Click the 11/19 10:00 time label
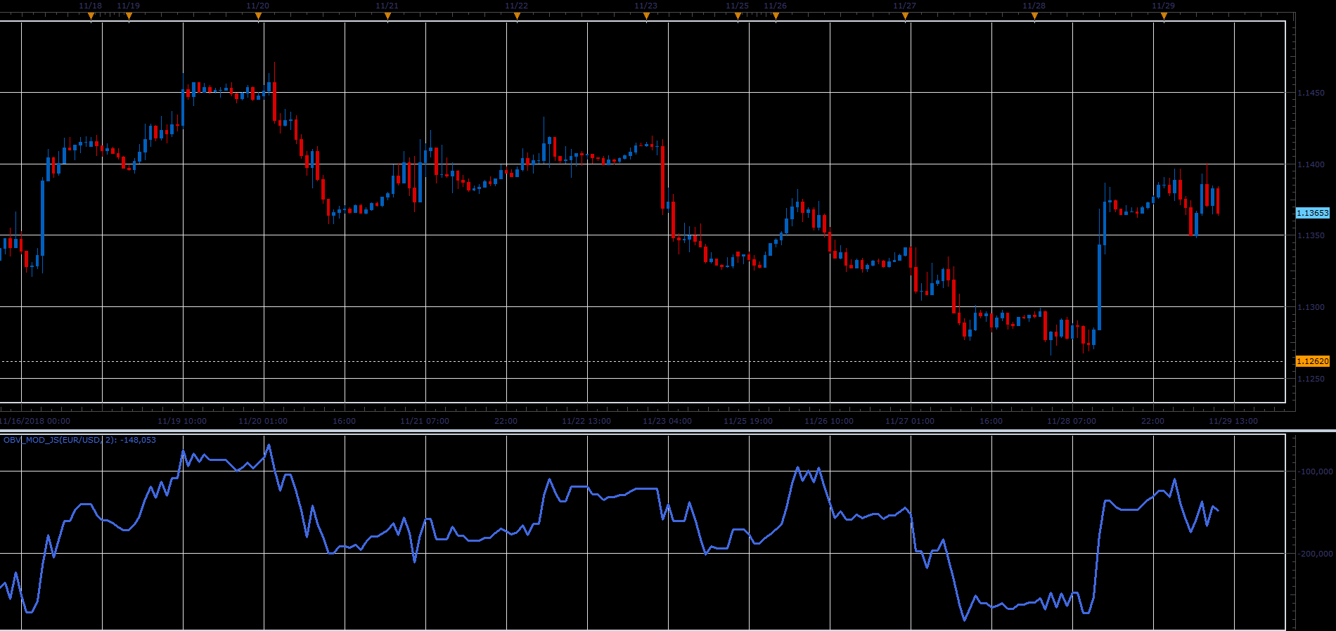 click(x=182, y=421)
